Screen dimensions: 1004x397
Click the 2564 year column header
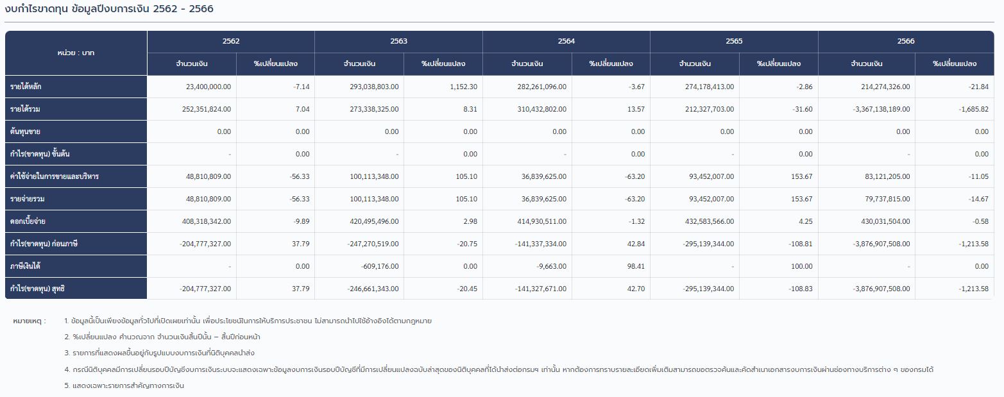566,41
